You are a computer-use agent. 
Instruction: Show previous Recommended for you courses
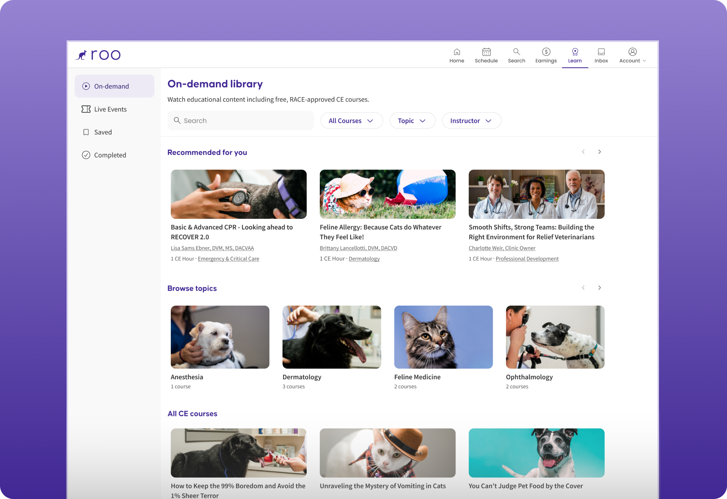(583, 151)
